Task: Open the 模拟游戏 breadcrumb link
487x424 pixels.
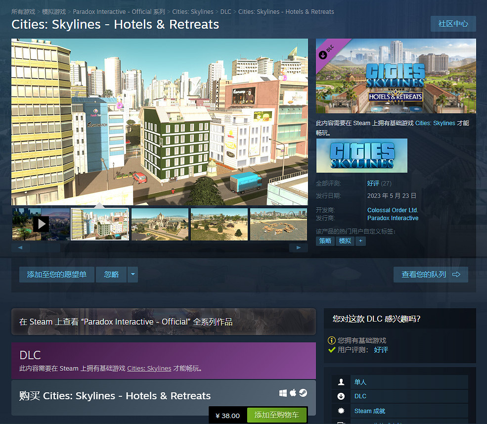Action: pyautogui.click(x=54, y=11)
